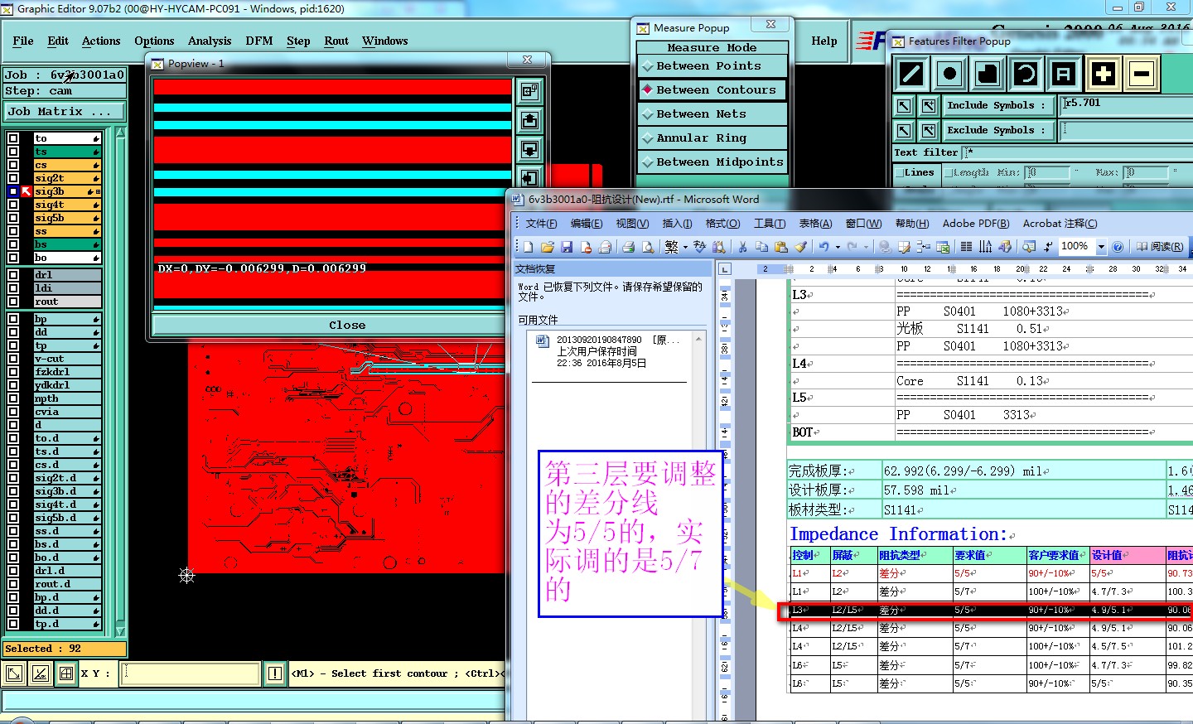Select Annular Ring measure mode
Screen dimensions: 1193x724
point(712,138)
